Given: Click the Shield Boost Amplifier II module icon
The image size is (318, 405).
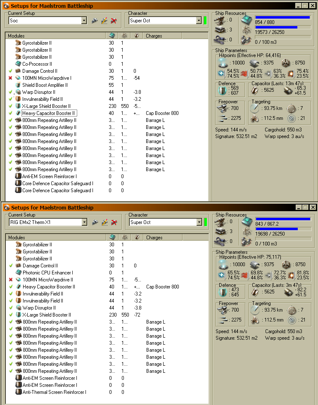Looking at the screenshot, I should click(18, 85).
